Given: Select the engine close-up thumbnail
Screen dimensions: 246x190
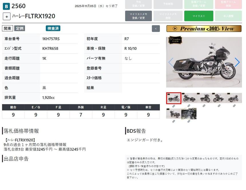Looking at the screenshot, I should (x=189, y=114).
